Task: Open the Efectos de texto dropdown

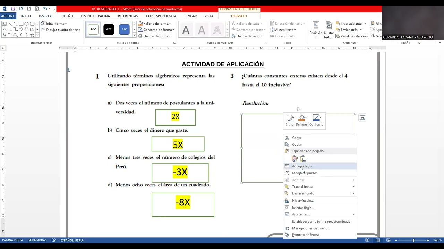Action: pos(247,36)
